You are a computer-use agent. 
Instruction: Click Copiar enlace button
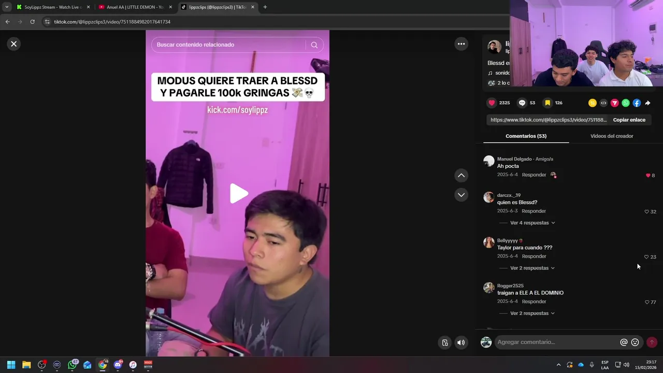[x=629, y=120]
